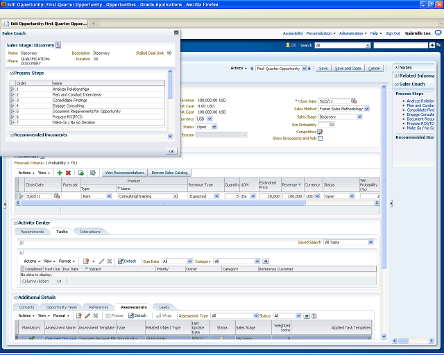Collapse the Sales Coach side panel
This screenshot has height=355, width=444.
click(x=396, y=84)
